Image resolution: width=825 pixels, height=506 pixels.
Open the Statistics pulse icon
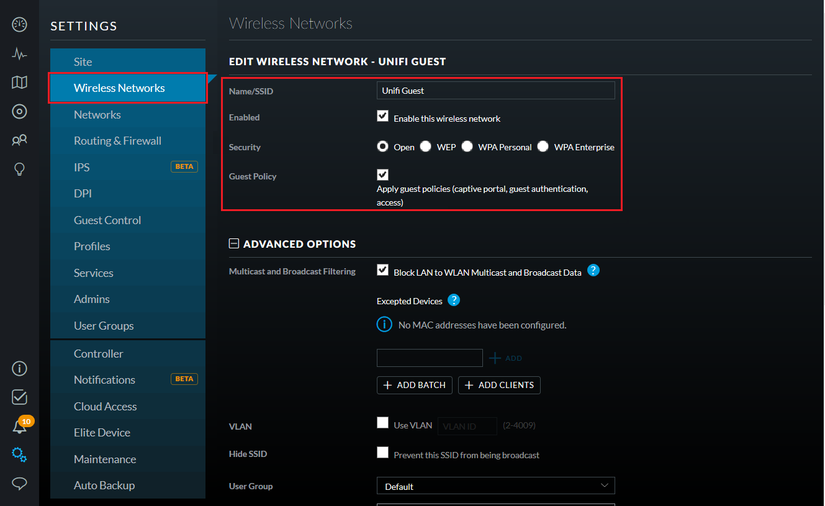pyautogui.click(x=19, y=54)
